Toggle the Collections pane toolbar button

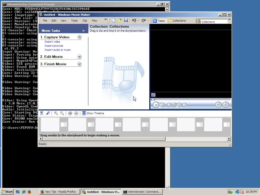pyautogui.click(x=177, y=21)
